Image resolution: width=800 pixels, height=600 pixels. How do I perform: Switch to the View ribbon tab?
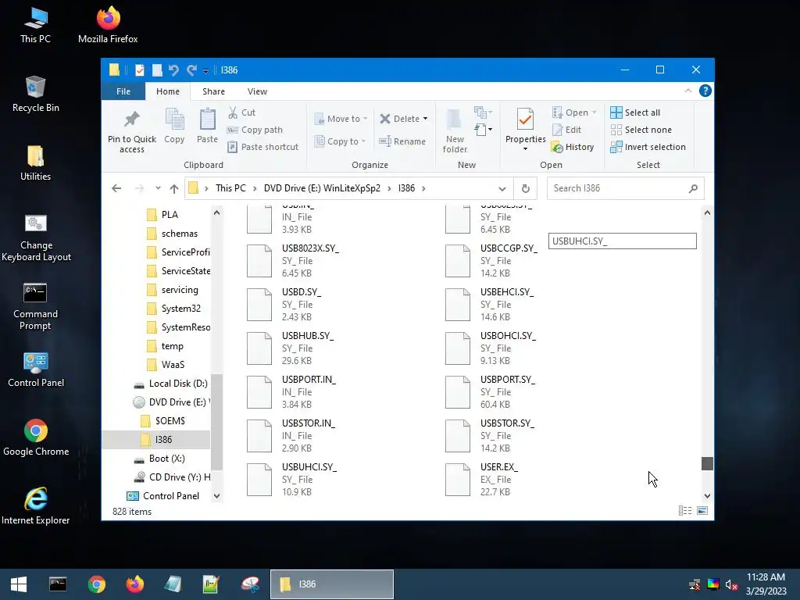pyautogui.click(x=257, y=91)
